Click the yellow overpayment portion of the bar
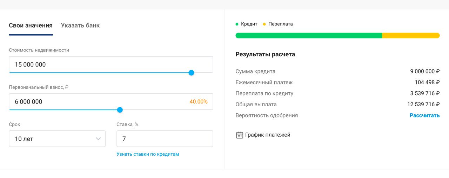 click(x=410, y=35)
